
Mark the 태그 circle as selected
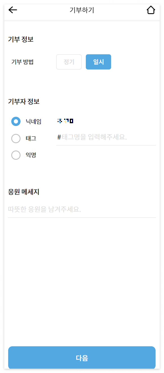pyautogui.click(x=16, y=138)
